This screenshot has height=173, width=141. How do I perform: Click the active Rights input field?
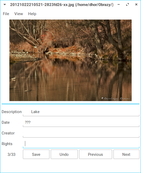81,144
